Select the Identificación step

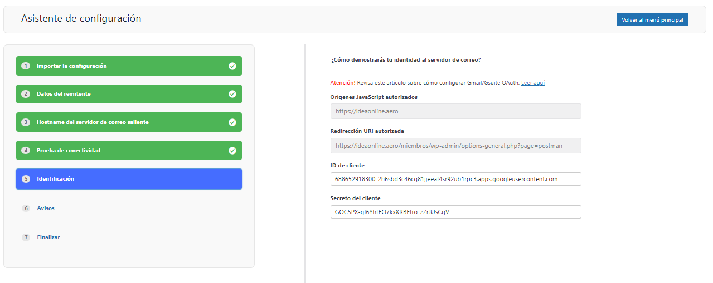click(x=129, y=179)
